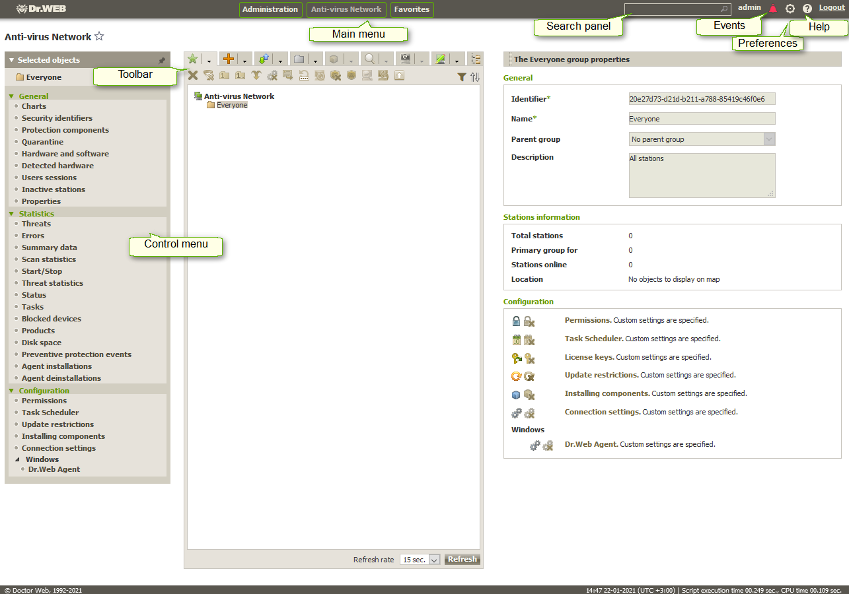Click the Connection settings link in Configuration panel
The width and height of the screenshot is (849, 594).
coord(603,412)
